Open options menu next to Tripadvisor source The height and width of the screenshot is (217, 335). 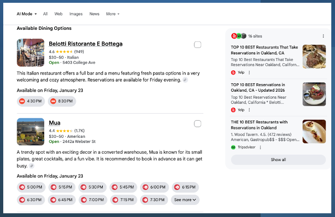(x=260, y=147)
